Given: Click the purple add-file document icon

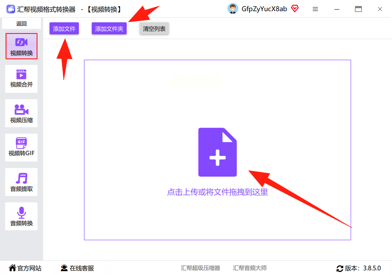Looking at the screenshot, I should [218, 152].
